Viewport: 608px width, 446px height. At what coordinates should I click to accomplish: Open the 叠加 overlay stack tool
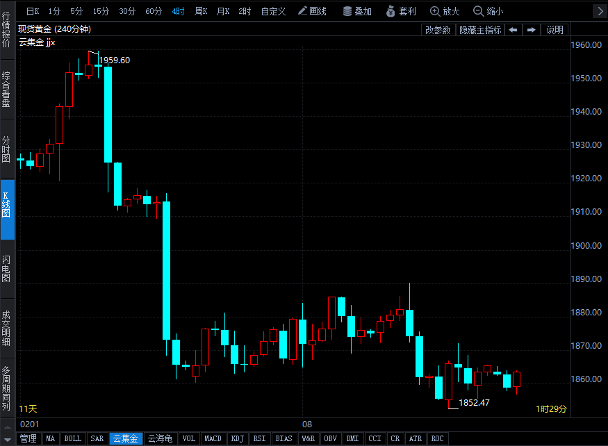pyautogui.click(x=357, y=11)
